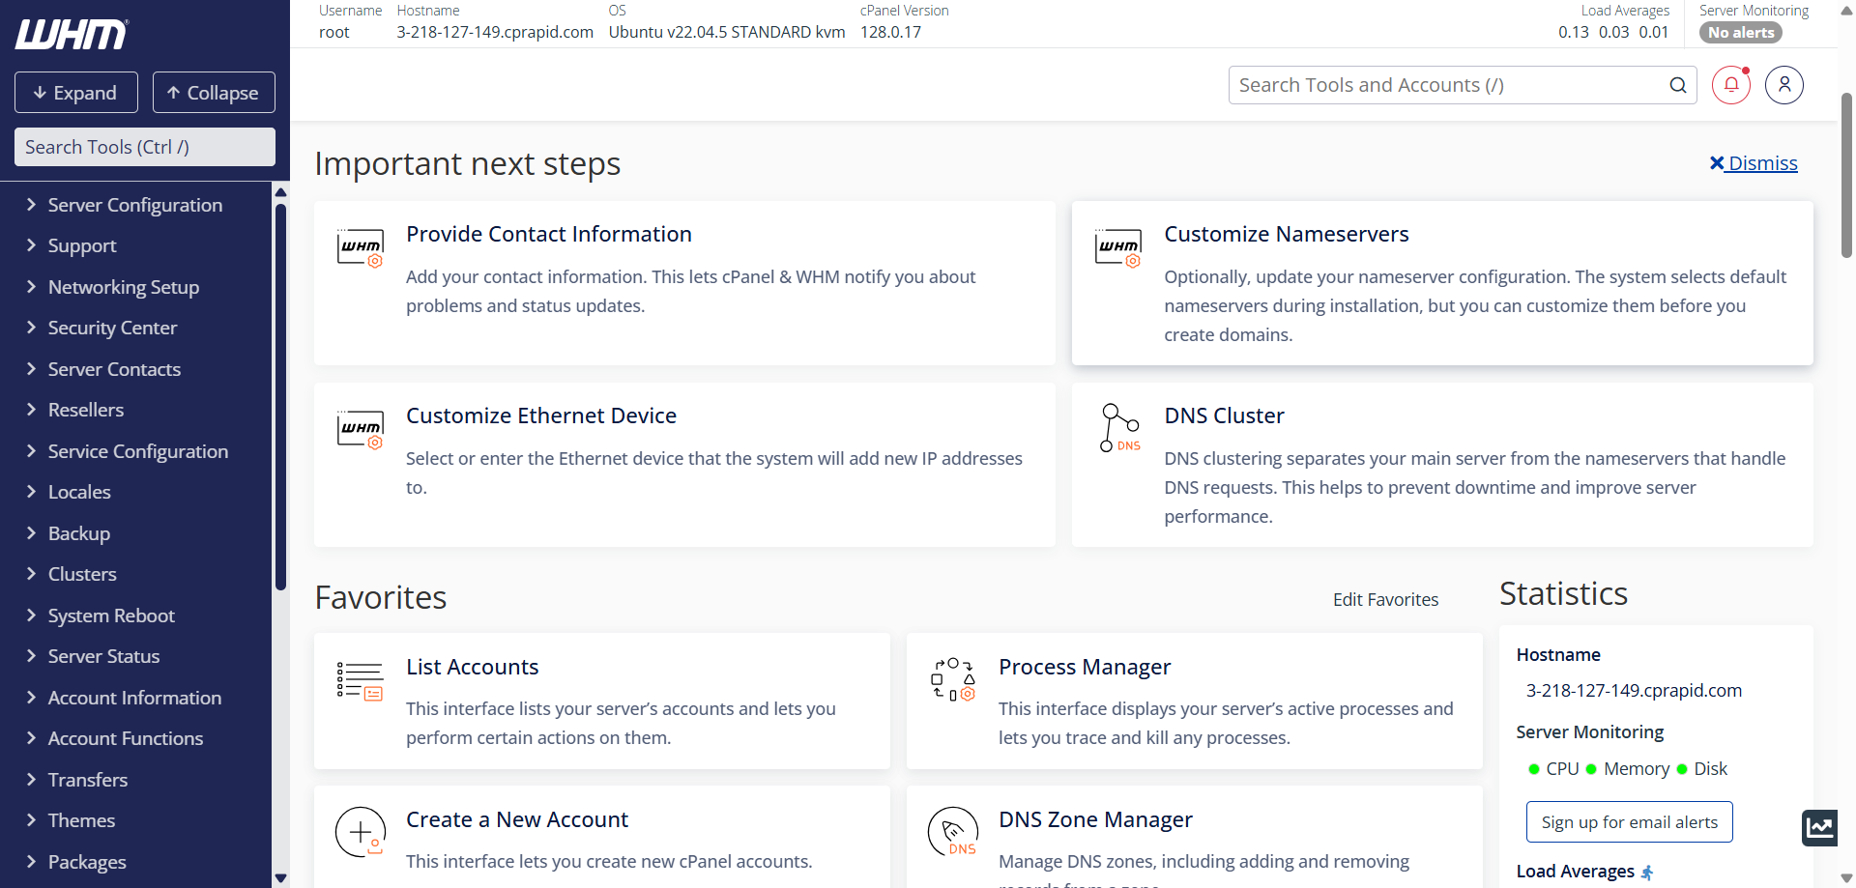Open Provide Contact Information title
Image resolution: width=1856 pixels, height=888 pixels.
pyautogui.click(x=549, y=234)
